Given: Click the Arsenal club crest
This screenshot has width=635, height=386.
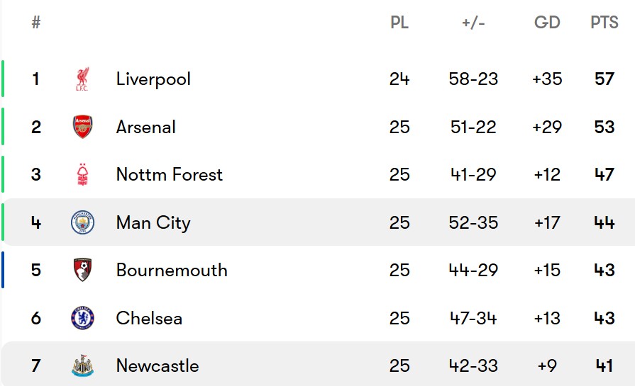Looking at the screenshot, I should pyautogui.click(x=82, y=127).
